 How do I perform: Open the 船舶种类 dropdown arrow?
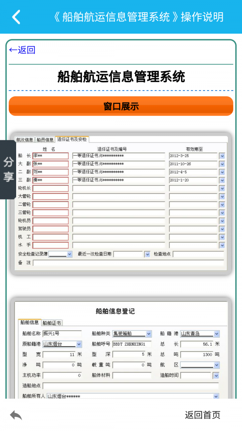pyautogui.click(x=149, y=334)
